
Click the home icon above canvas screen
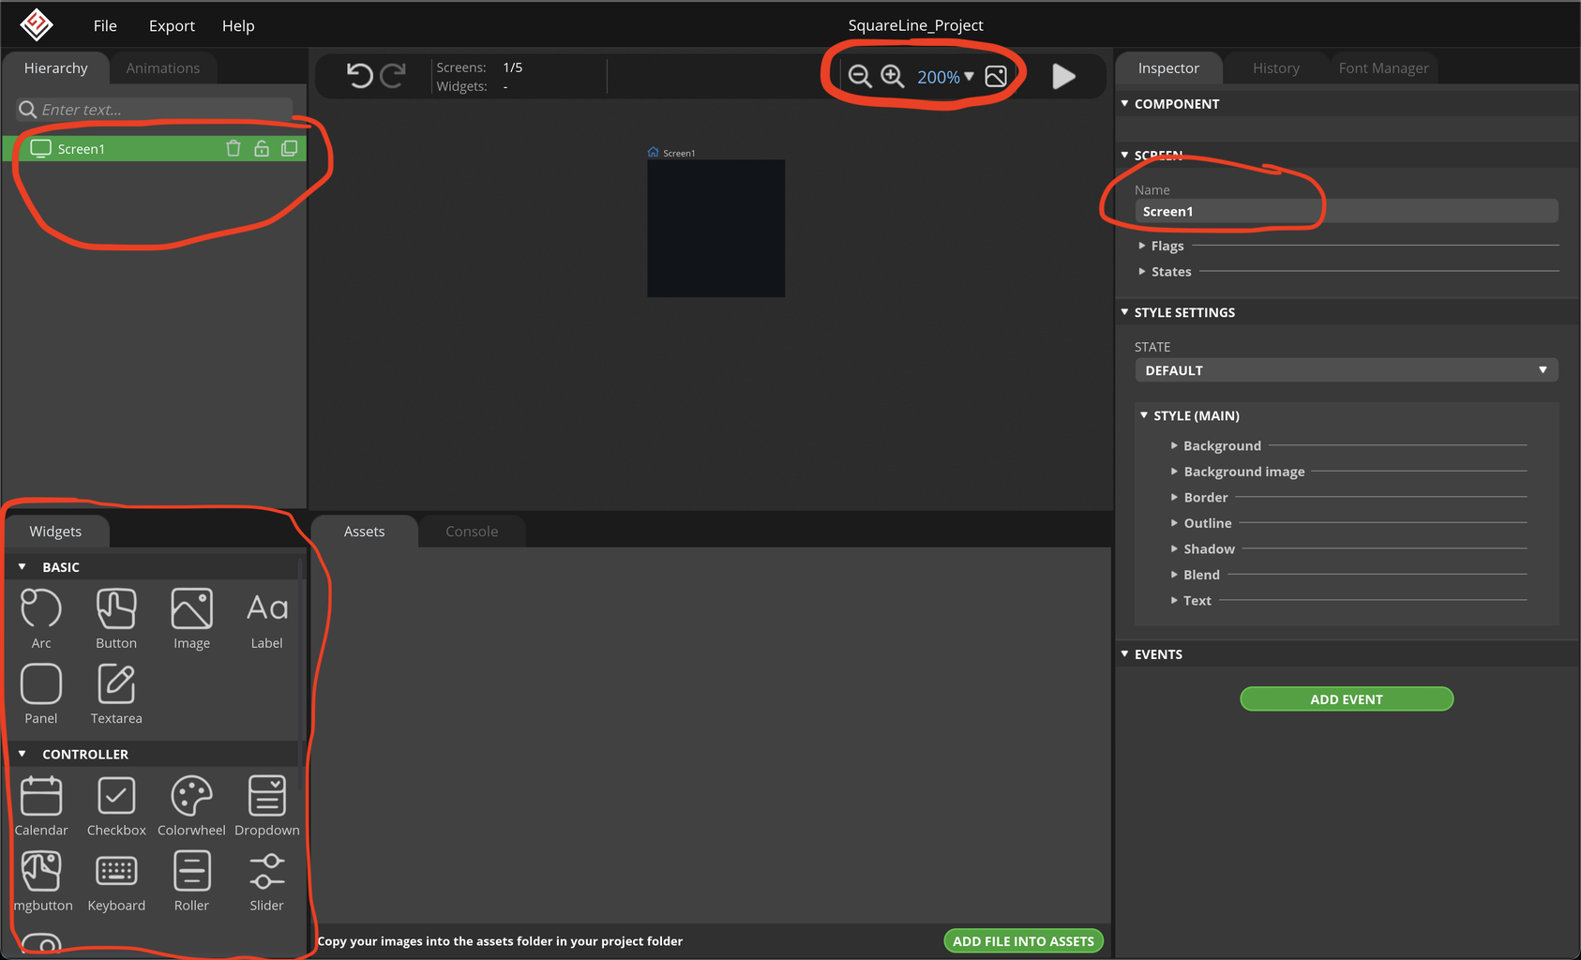pos(653,152)
